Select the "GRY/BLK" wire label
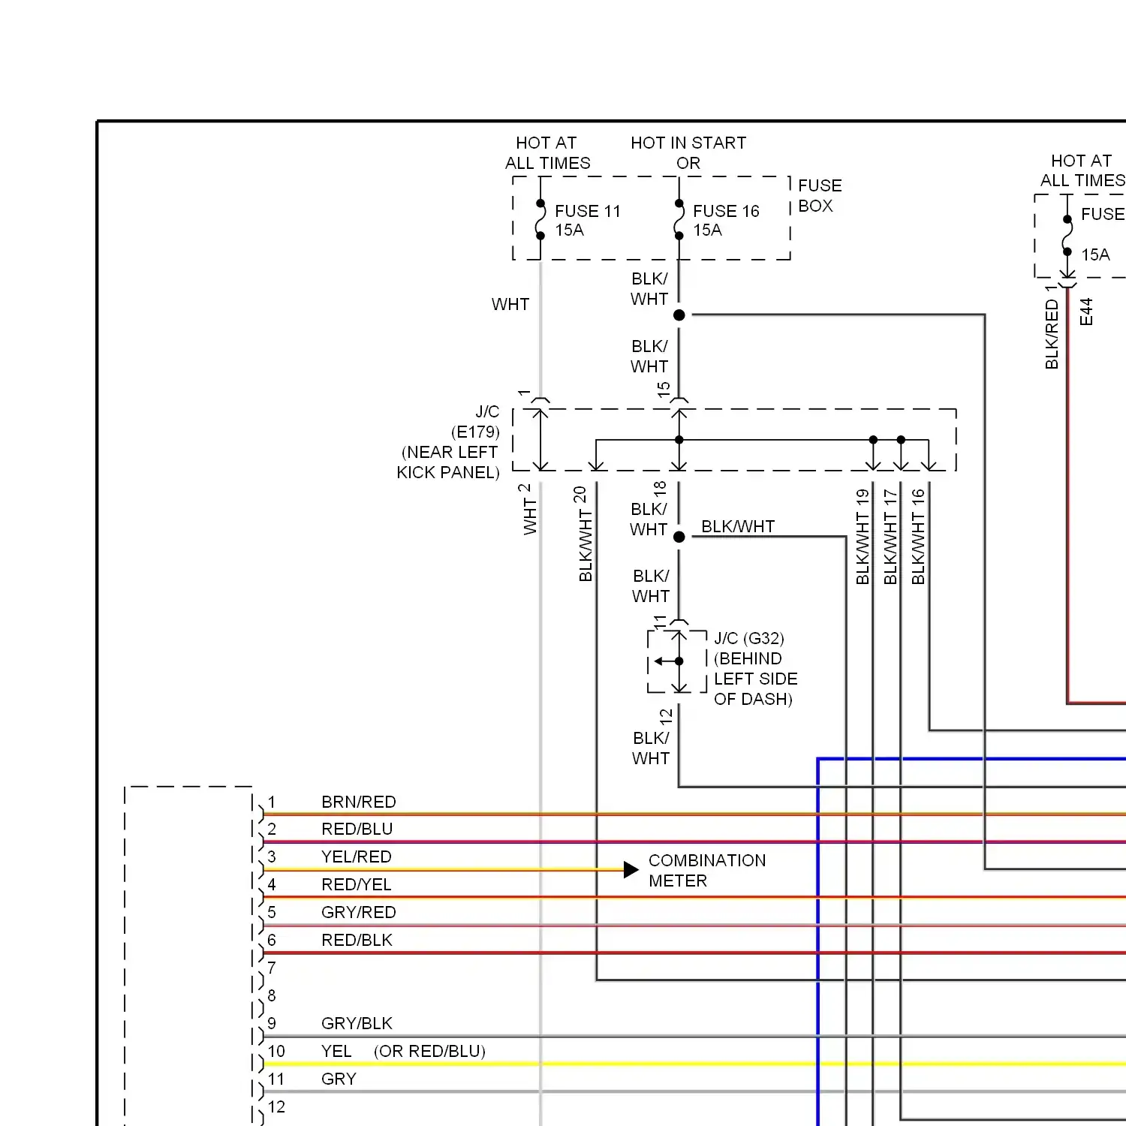This screenshot has height=1126, width=1126. [357, 1023]
